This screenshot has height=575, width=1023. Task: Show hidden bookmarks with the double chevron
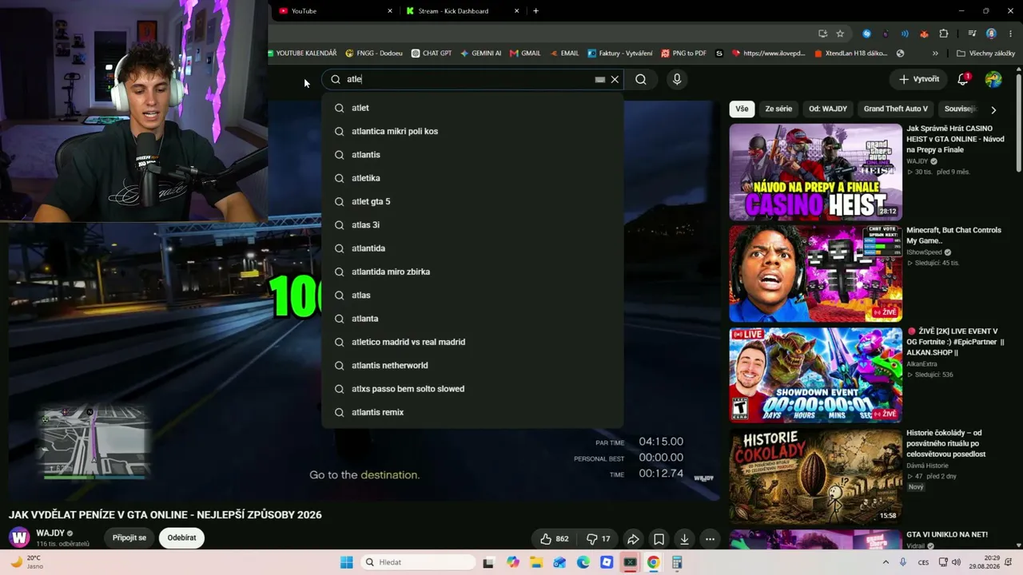(x=935, y=54)
